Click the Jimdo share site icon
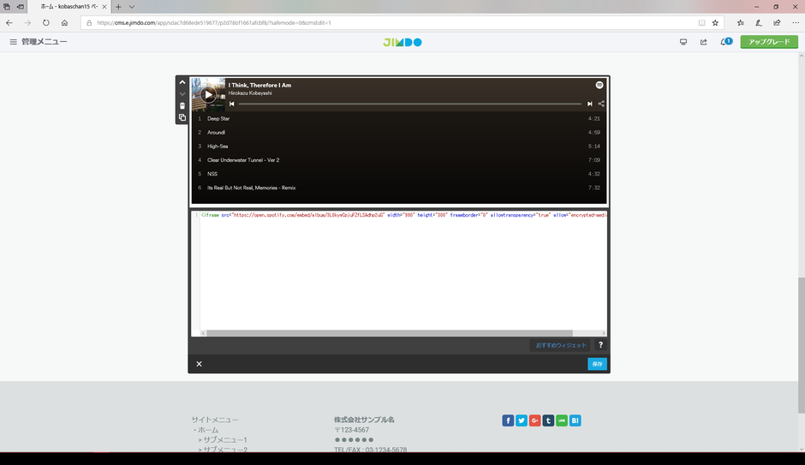 tap(703, 42)
